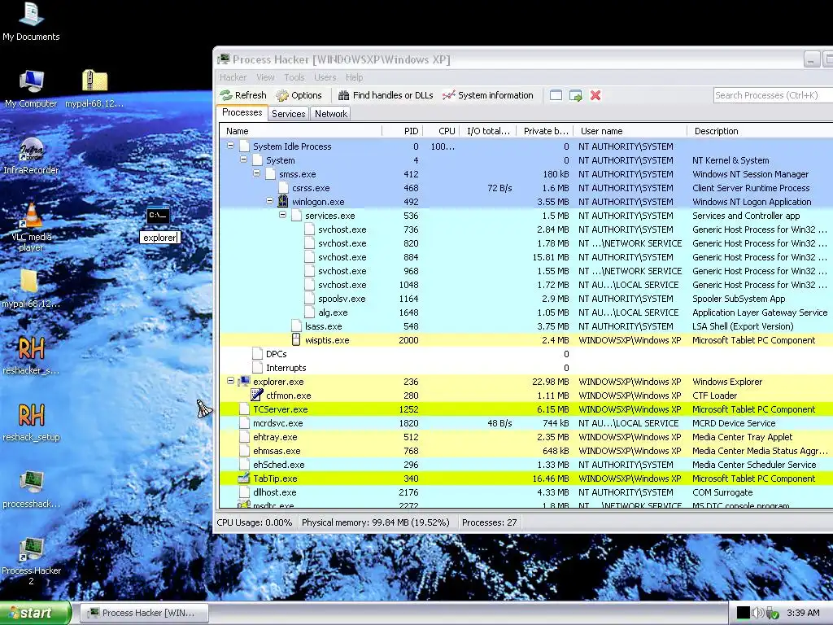Select the ehSched.exe process row
The image size is (833, 625).
[x=526, y=465]
